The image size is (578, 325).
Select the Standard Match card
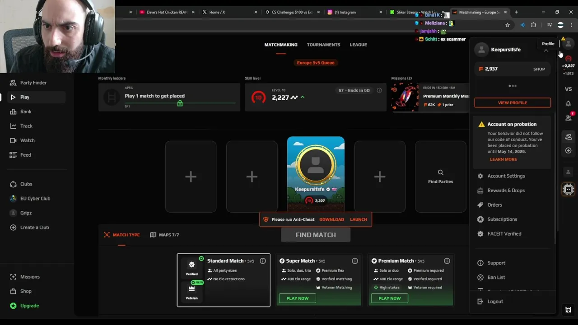pyautogui.click(x=224, y=280)
